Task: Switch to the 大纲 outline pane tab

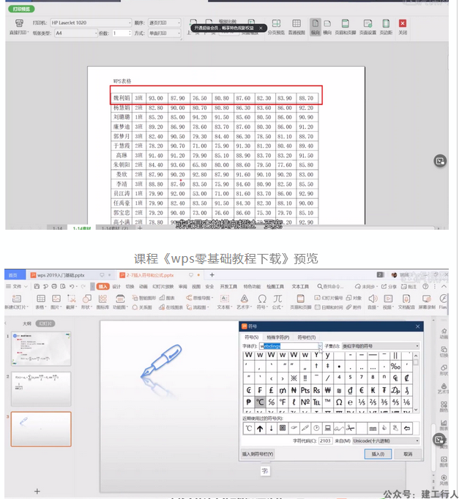Action: (x=27, y=323)
